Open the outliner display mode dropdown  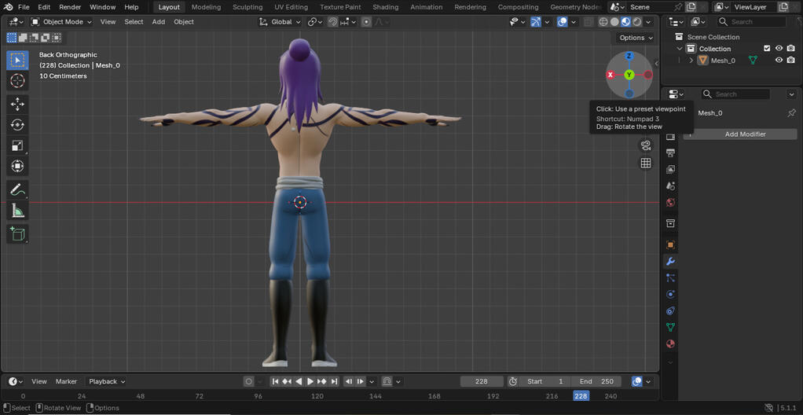[699, 21]
